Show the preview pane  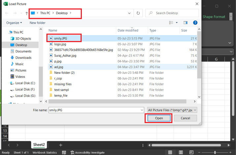point(185,23)
